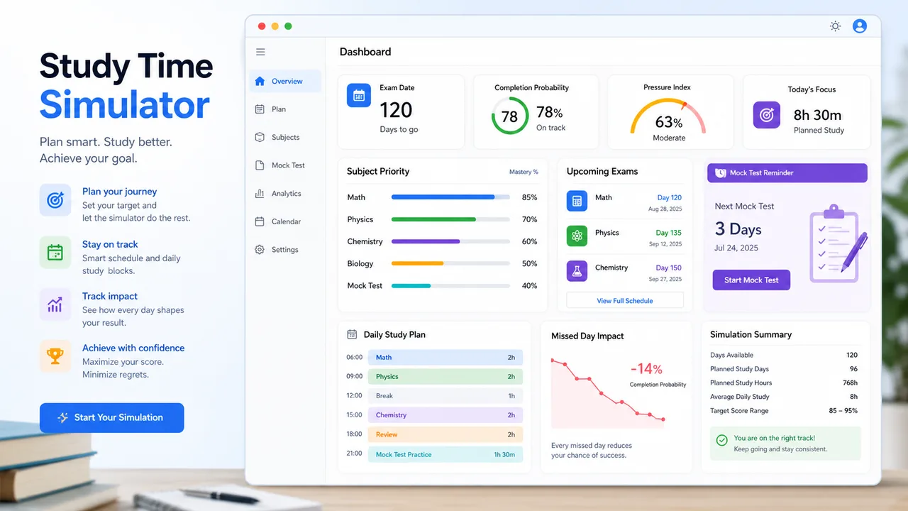Select the 12:00 Break block
908x511 pixels.
point(445,396)
